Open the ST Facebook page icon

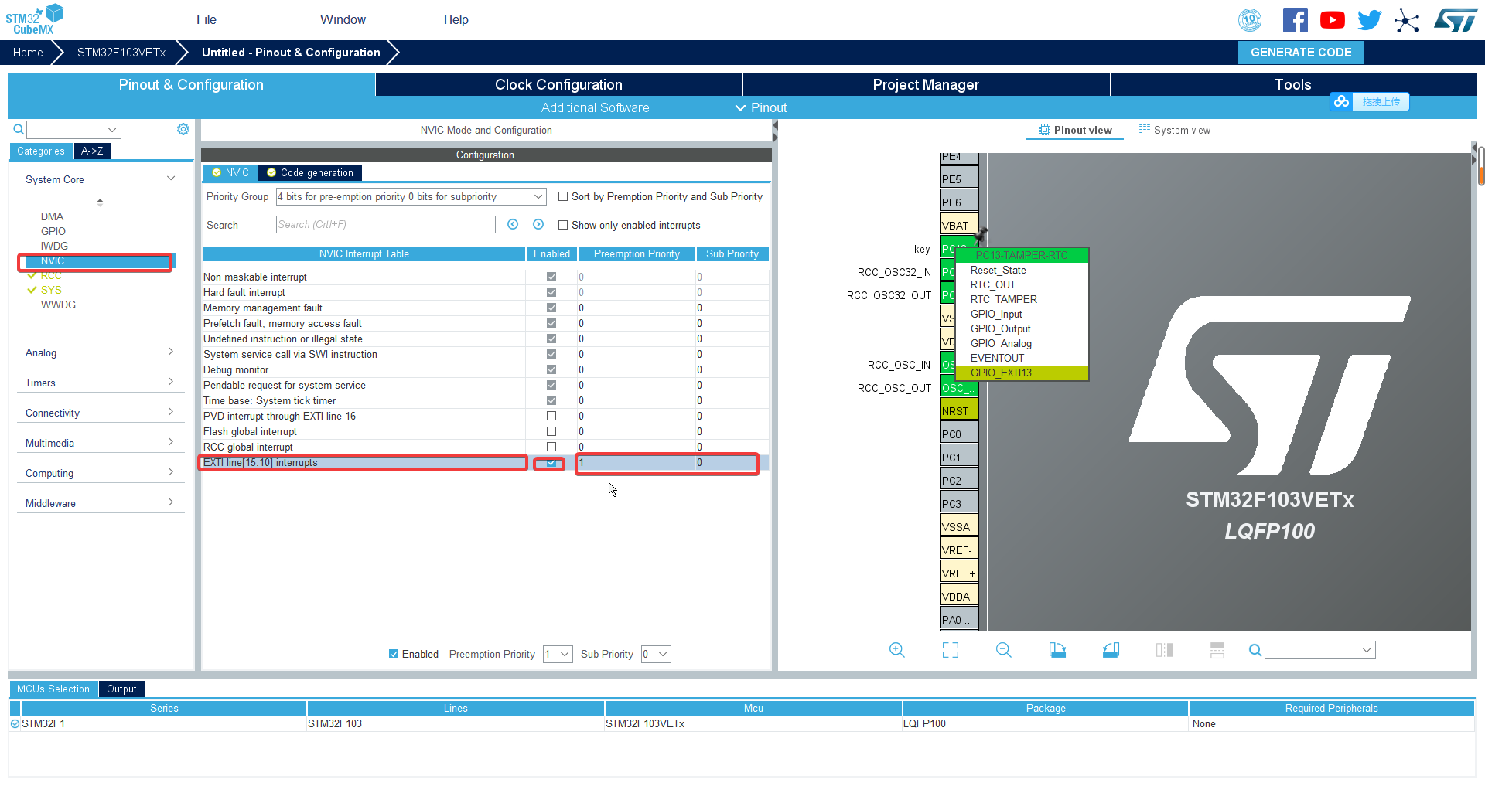tap(1296, 20)
